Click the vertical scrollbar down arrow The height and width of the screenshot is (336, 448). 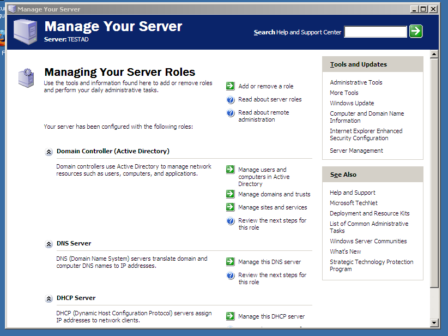[x=434, y=322]
